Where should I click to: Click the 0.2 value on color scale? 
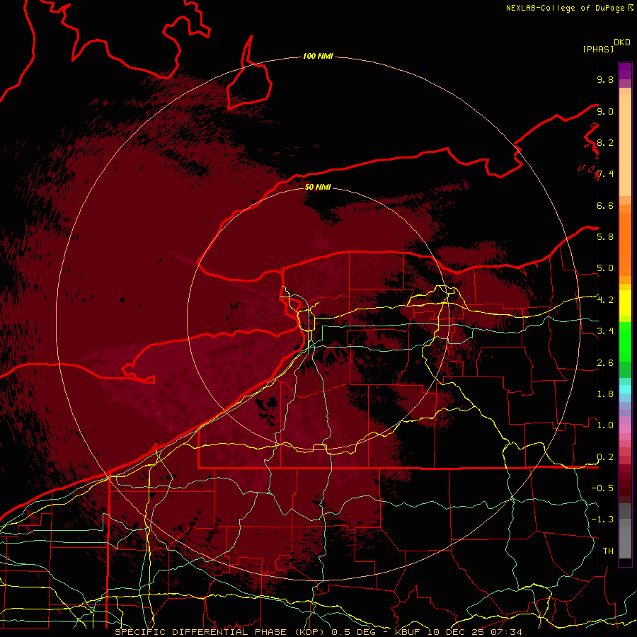point(605,457)
